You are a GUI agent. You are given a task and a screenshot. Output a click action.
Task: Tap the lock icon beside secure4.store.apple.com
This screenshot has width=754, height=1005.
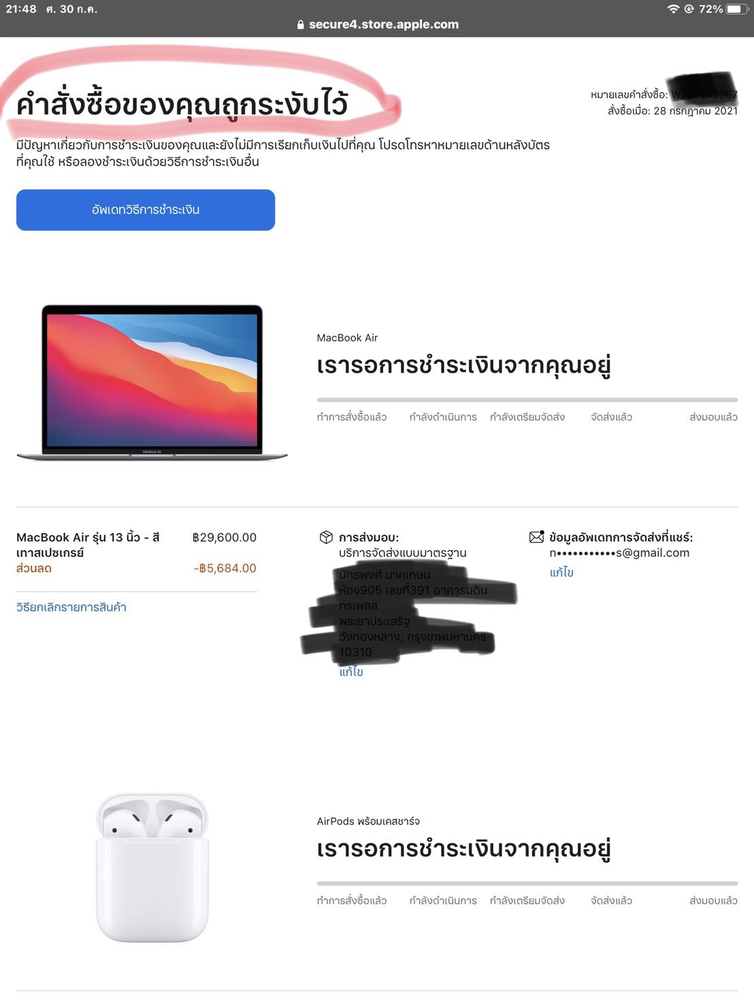(301, 24)
